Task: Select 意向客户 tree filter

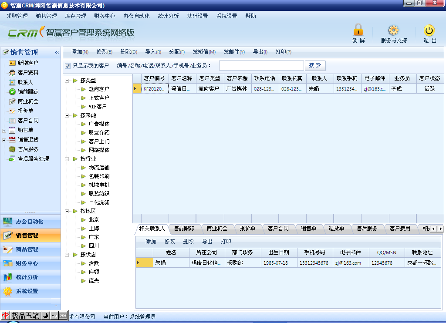Action: click(99, 89)
